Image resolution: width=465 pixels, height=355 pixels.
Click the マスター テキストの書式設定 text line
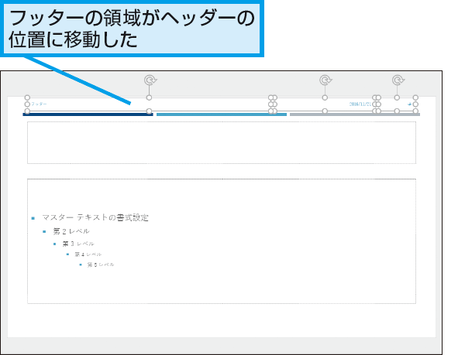tap(95, 218)
